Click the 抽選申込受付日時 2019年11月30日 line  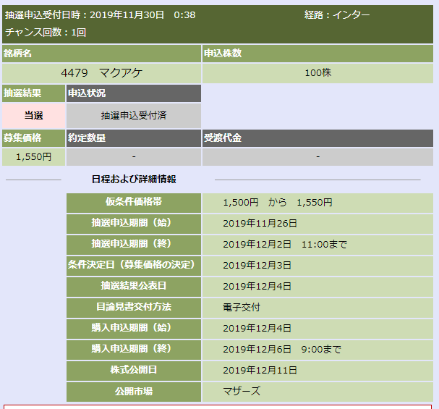coord(101,15)
